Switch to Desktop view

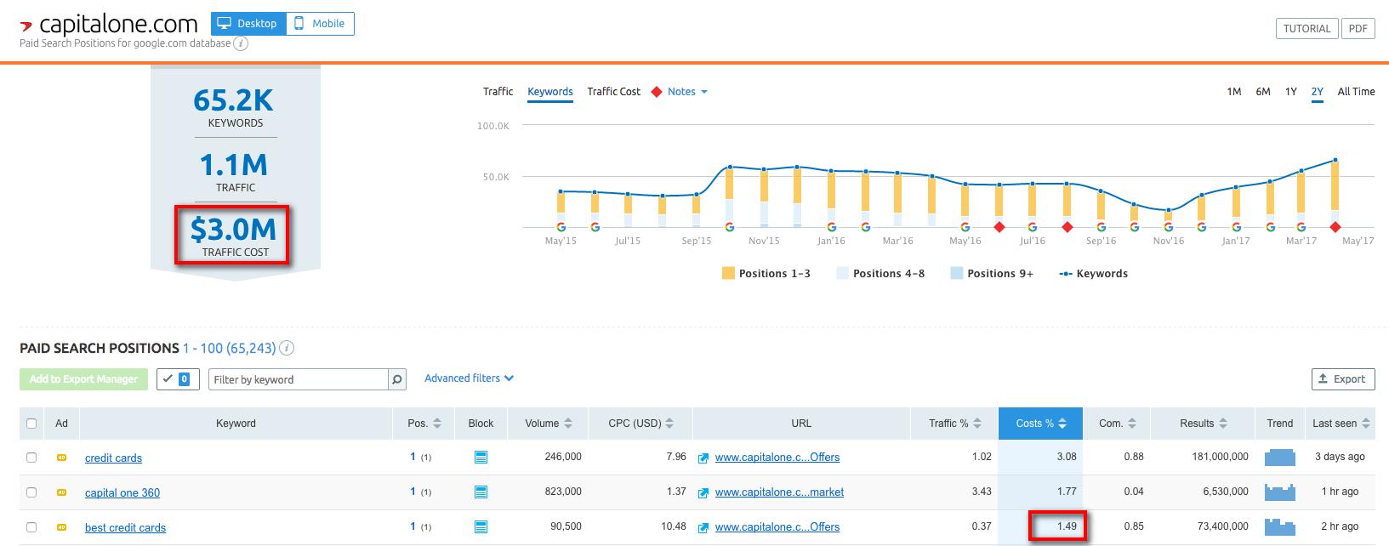248,24
